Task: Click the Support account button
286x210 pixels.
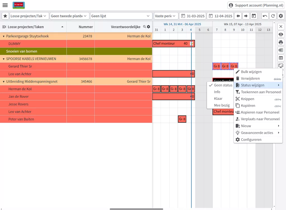Action: point(256,5)
